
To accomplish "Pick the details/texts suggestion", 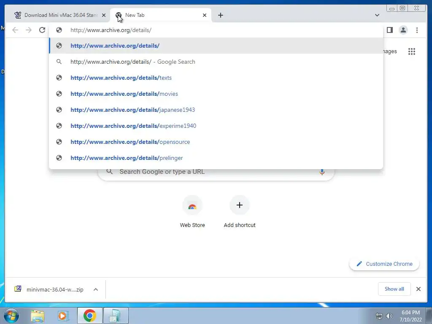I will click(x=216, y=78).
